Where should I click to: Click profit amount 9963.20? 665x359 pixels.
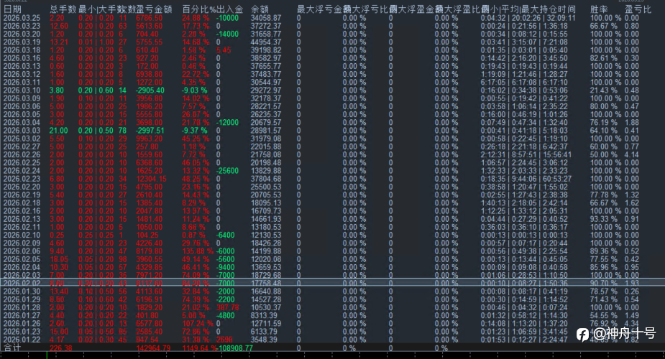[x=149, y=139]
